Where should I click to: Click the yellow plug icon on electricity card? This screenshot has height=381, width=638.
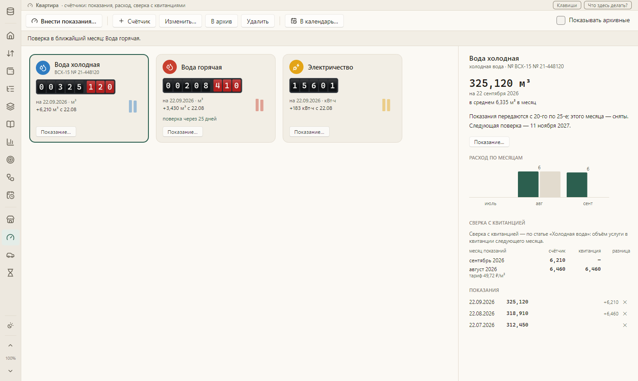pyautogui.click(x=296, y=67)
